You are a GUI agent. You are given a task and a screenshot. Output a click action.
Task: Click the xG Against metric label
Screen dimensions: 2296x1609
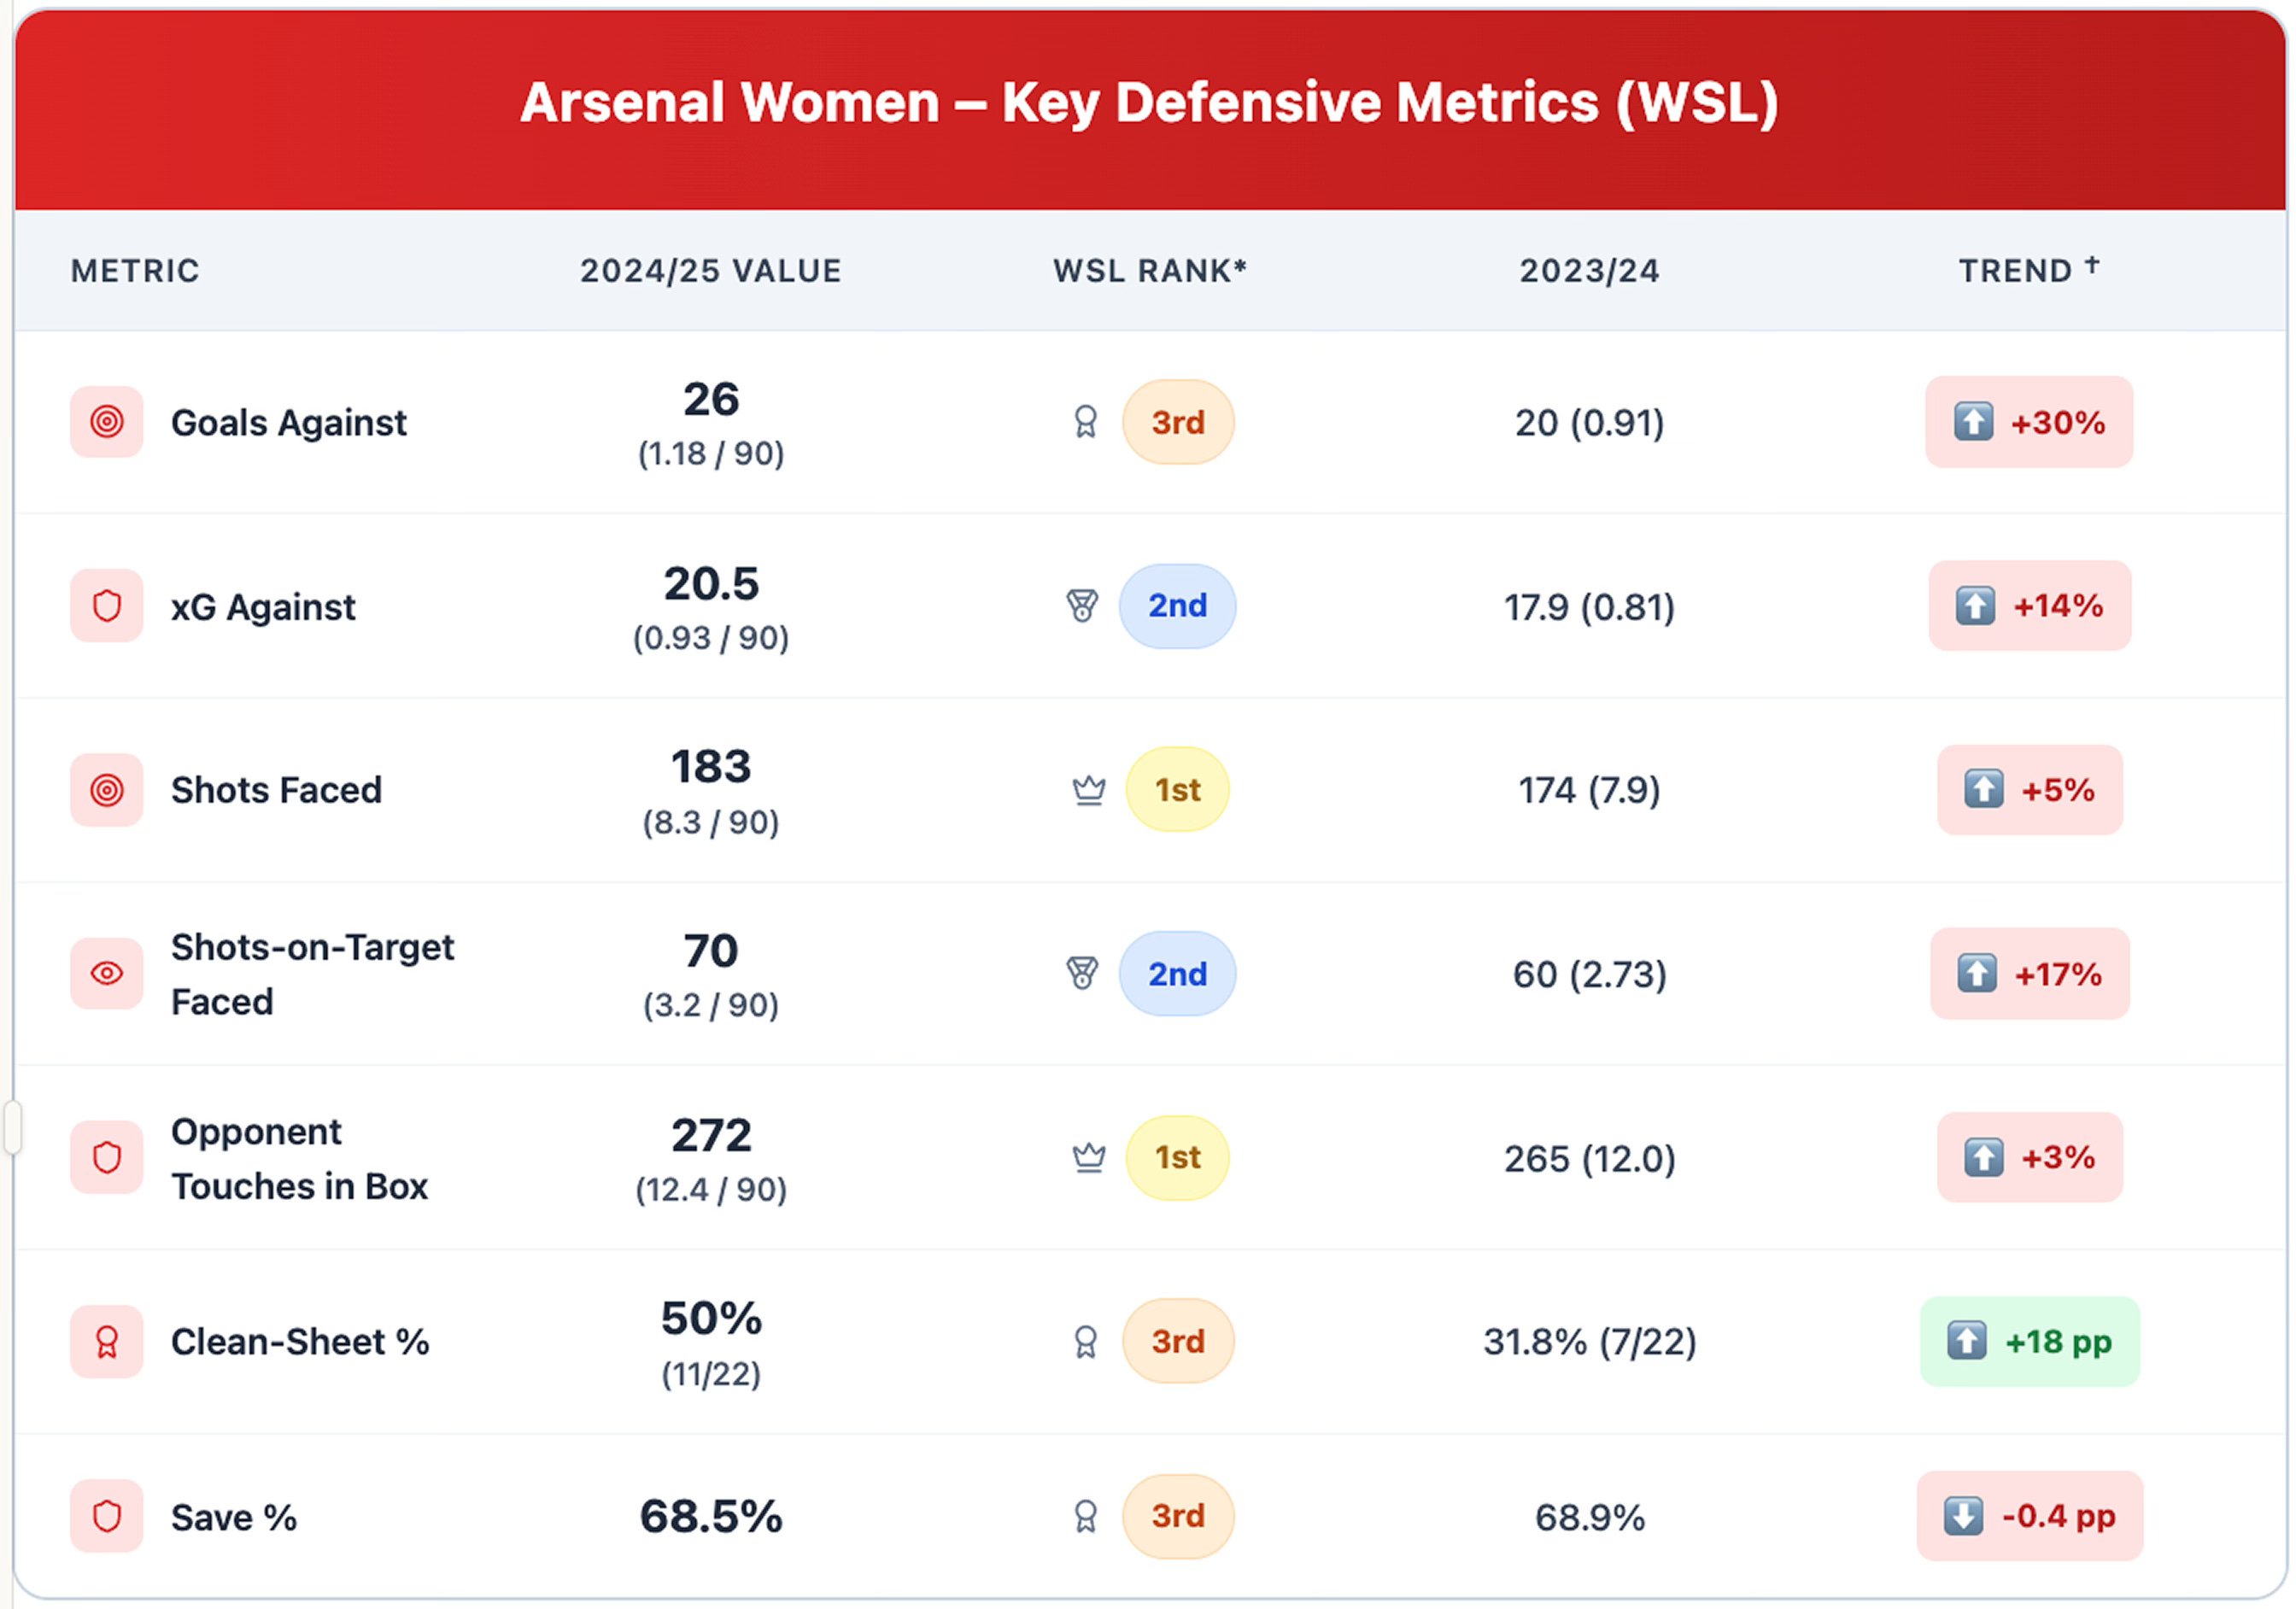point(263,607)
